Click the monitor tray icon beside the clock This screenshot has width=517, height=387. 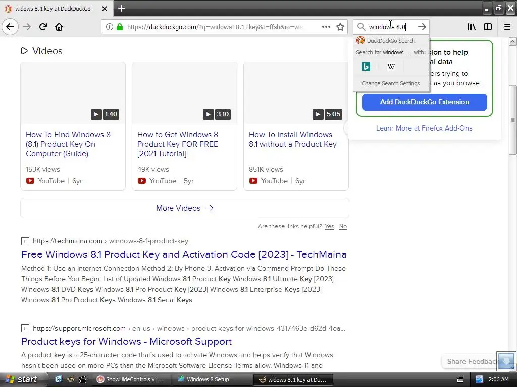coord(480,379)
